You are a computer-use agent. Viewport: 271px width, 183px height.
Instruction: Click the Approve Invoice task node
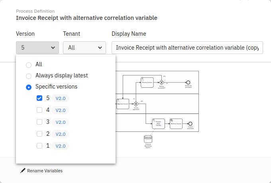123,104
